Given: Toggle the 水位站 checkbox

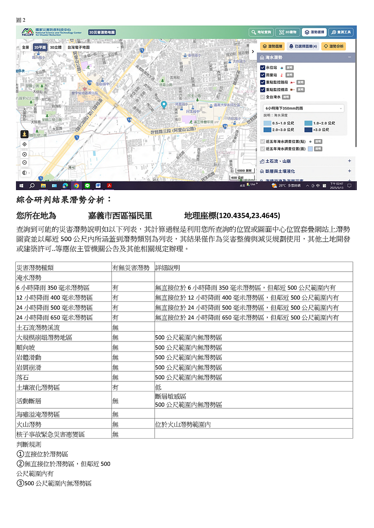Looking at the screenshot, I should [263, 68].
